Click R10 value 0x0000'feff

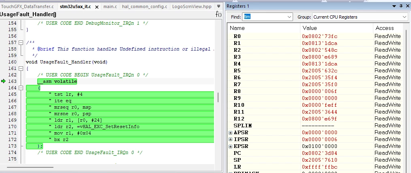pyautogui.click(x=319, y=105)
